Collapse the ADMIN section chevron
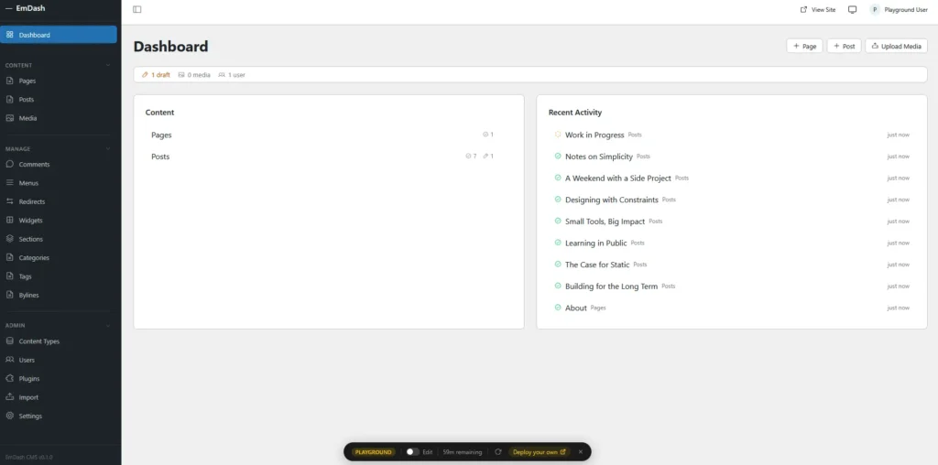Screen dimensions: 938x465 click(108, 325)
